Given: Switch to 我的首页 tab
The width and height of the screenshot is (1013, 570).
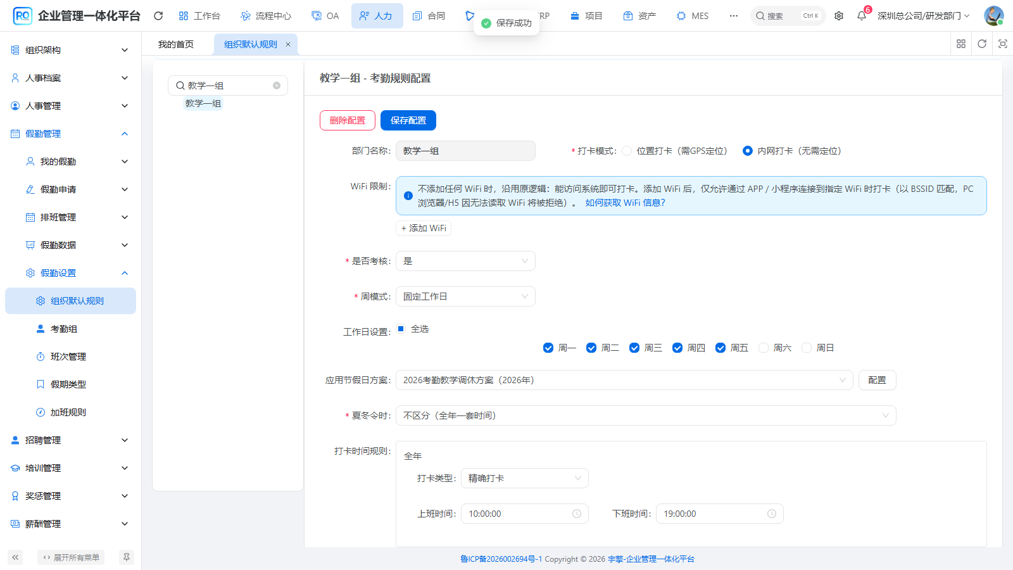Looking at the screenshot, I should 176,44.
